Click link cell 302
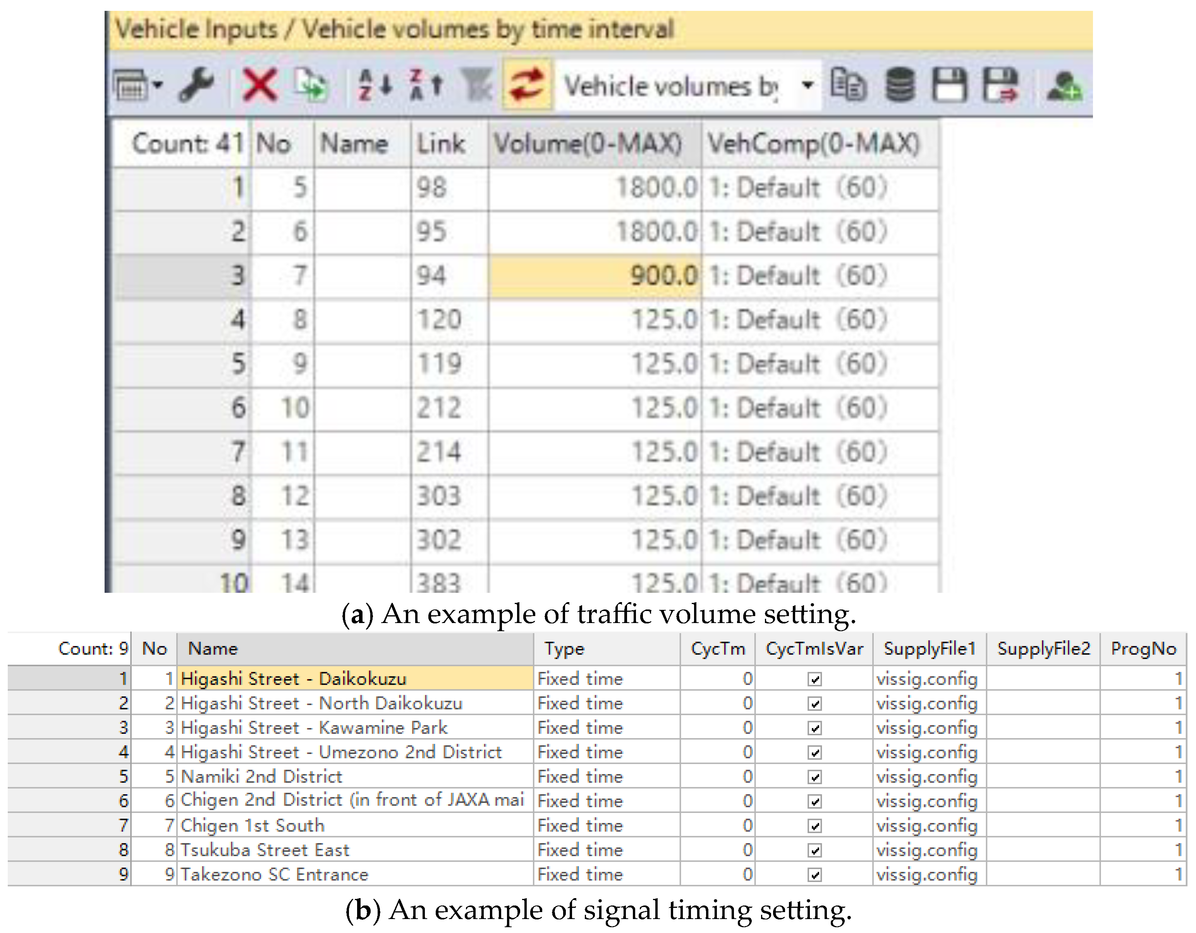 (450, 541)
